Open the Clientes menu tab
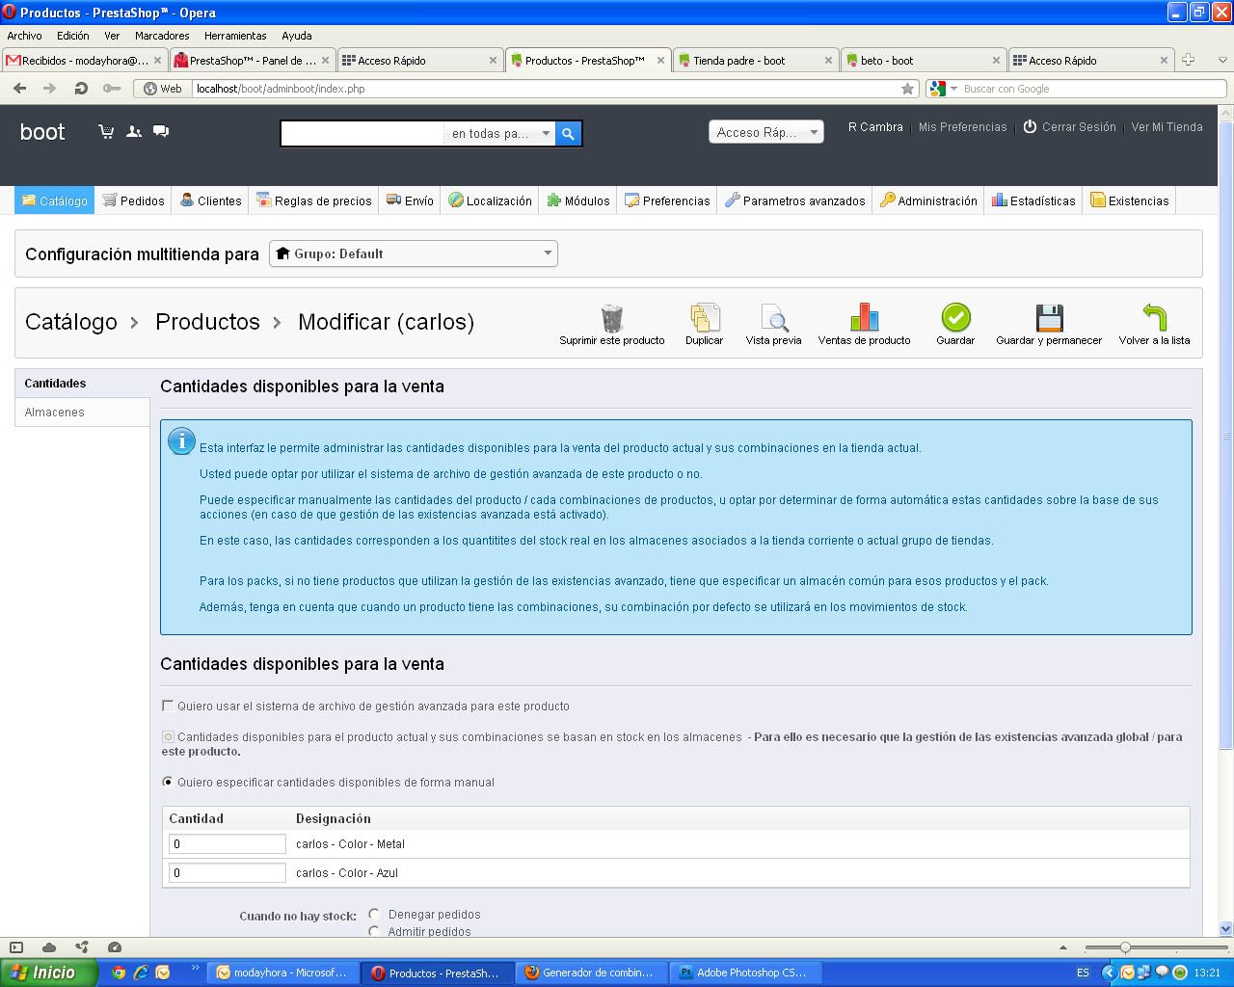Viewport: 1234px width, 987px height. (x=210, y=200)
